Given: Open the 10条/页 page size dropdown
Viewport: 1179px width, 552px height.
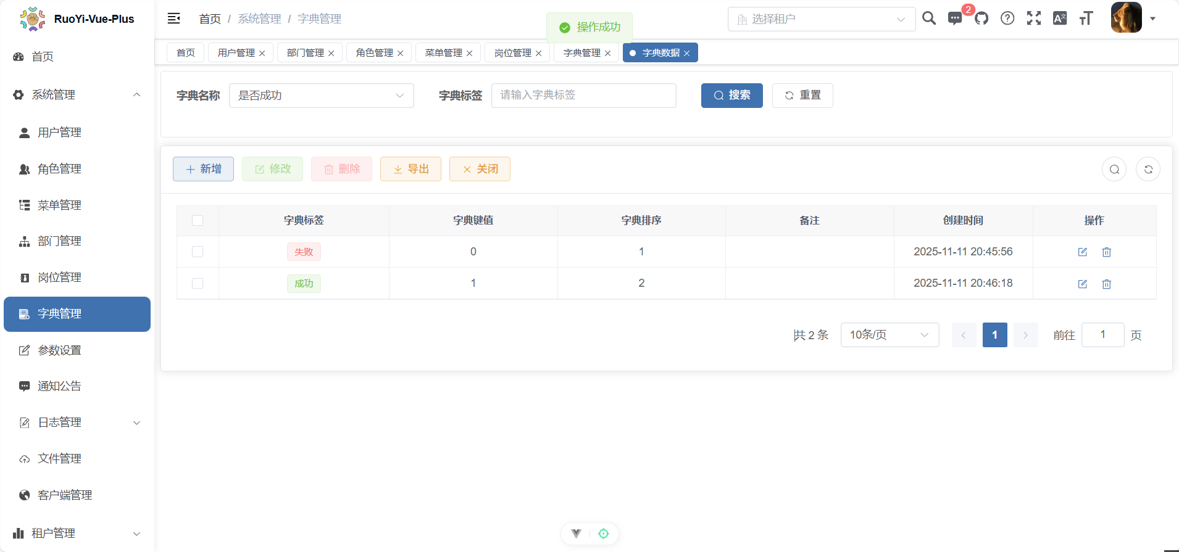Looking at the screenshot, I should pyautogui.click(x=889, y=335).
